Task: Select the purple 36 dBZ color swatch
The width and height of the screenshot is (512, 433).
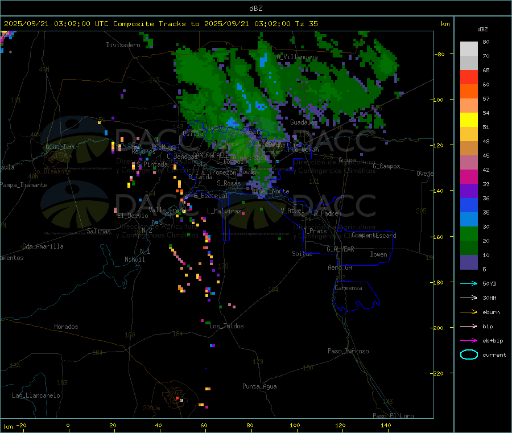Action: [469, 191]
